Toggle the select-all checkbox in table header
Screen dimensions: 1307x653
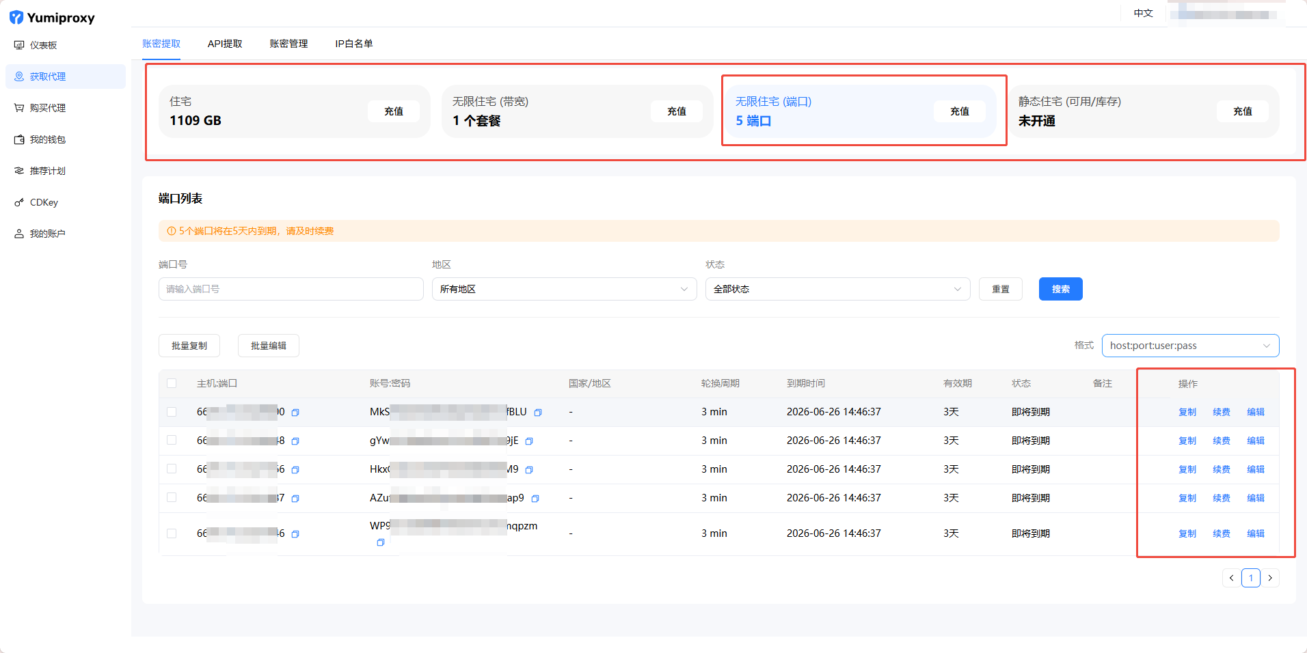click(x=172, y=383)
